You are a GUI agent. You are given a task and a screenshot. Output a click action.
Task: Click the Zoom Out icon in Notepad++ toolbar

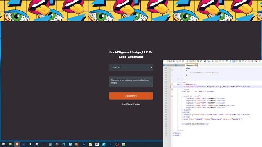pyautogui.click(x=216, y=61)
